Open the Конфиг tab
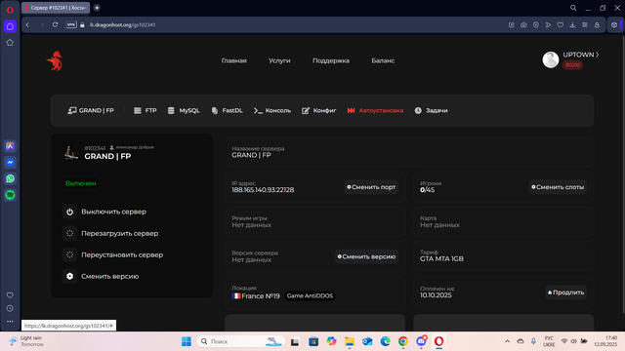 coord(319,110)
